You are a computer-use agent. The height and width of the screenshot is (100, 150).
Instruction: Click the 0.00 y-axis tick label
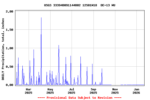[x=9, y=85]
